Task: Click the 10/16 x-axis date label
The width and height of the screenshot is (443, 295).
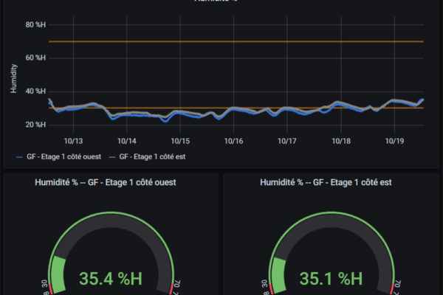Action: point(233,141)
